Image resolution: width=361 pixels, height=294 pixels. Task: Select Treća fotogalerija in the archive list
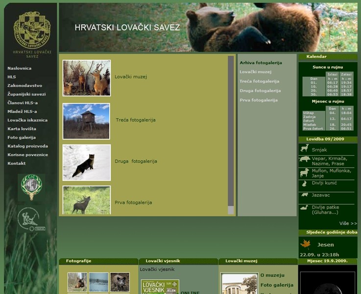pos(260,81)
